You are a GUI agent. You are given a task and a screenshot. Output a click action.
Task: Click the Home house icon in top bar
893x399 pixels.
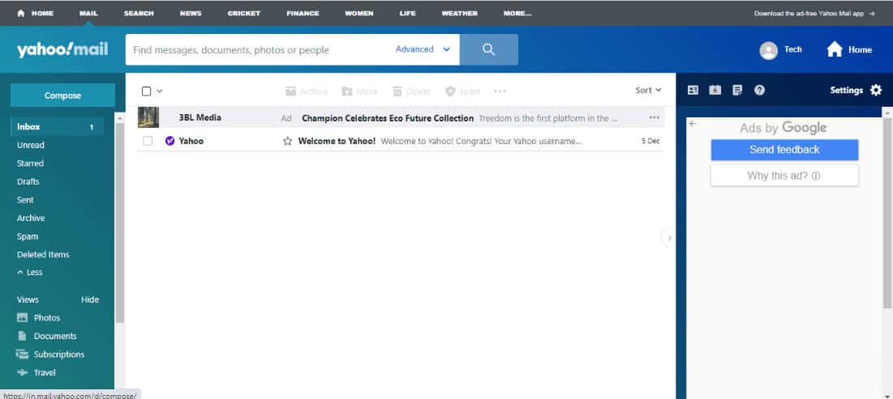21,13
